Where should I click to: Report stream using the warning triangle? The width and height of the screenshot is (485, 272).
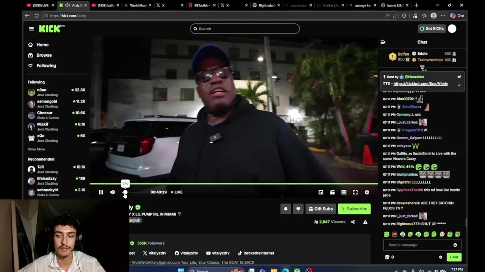pyautogui.click(x=365, y=222)
